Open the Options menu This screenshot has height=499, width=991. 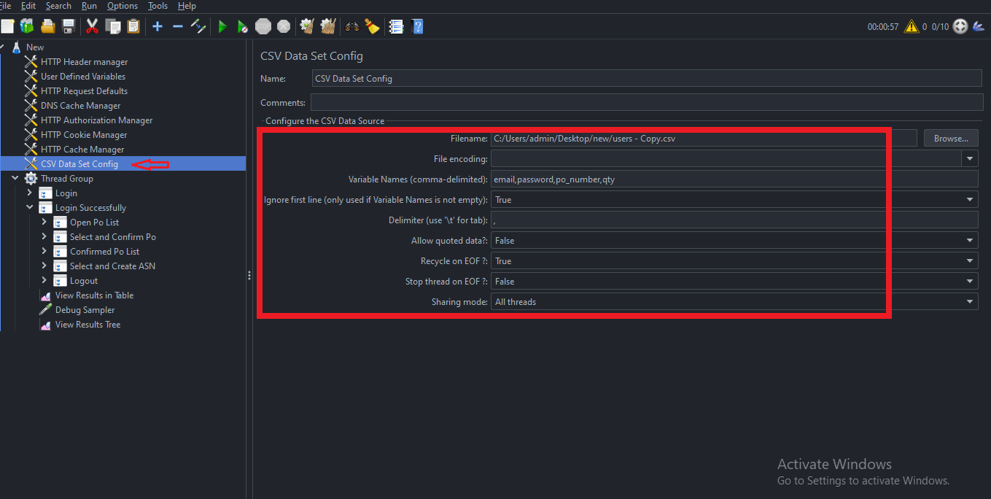(123, 6)
